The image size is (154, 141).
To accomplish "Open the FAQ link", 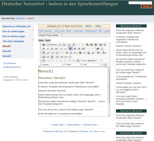I will (x=98, y=26).
